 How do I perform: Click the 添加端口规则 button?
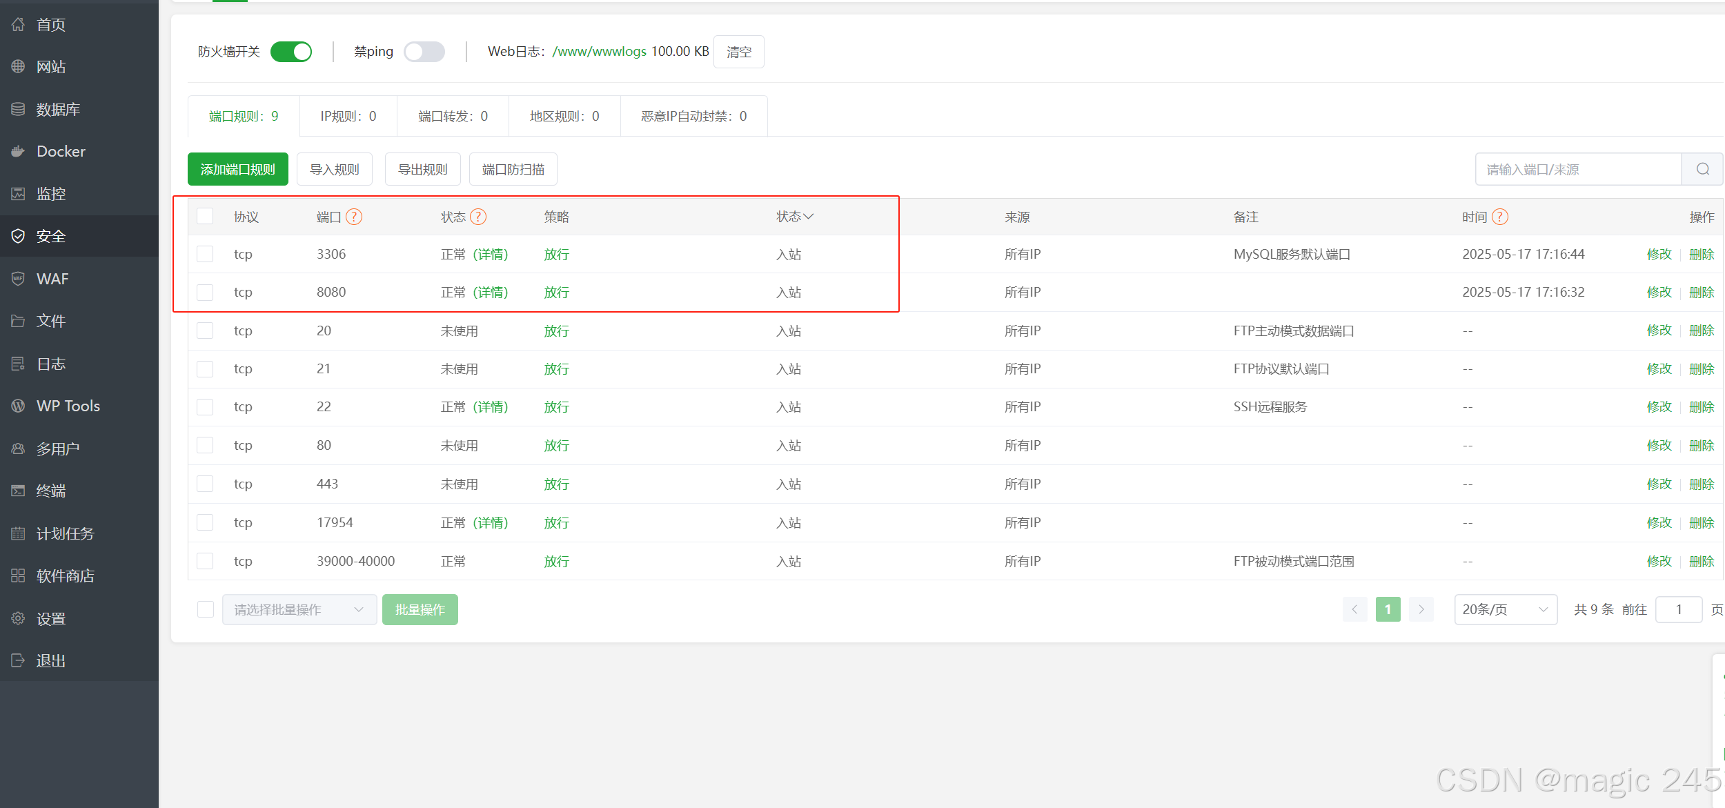pos(237,169)
